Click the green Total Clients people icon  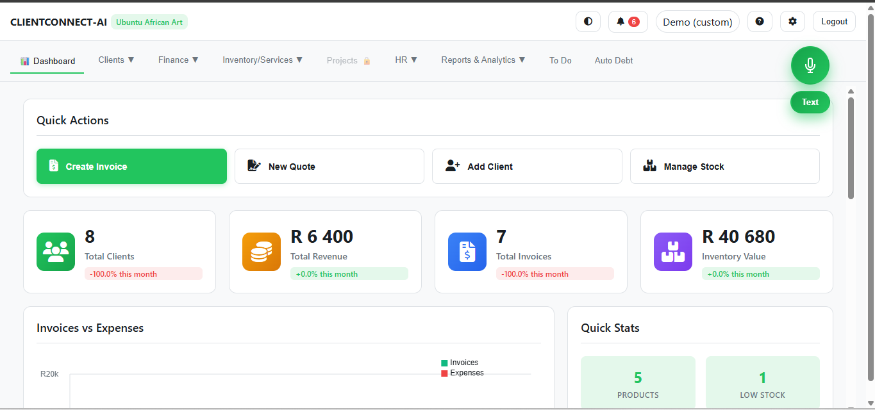coord(56,251)
